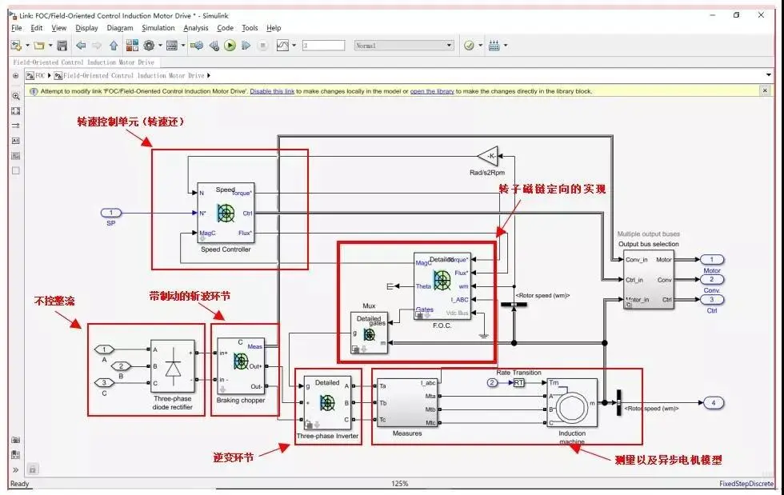
Task: Click the Step Back simulation icon
Action: coord(214,46)
